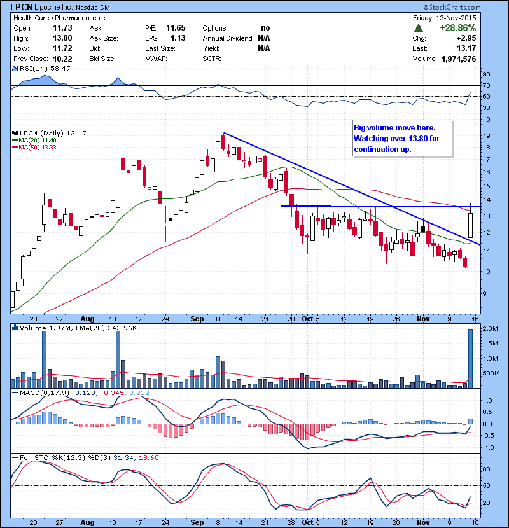
Task: Click the tall Nov 13 volume bar
Action: [x=470, y=358]
